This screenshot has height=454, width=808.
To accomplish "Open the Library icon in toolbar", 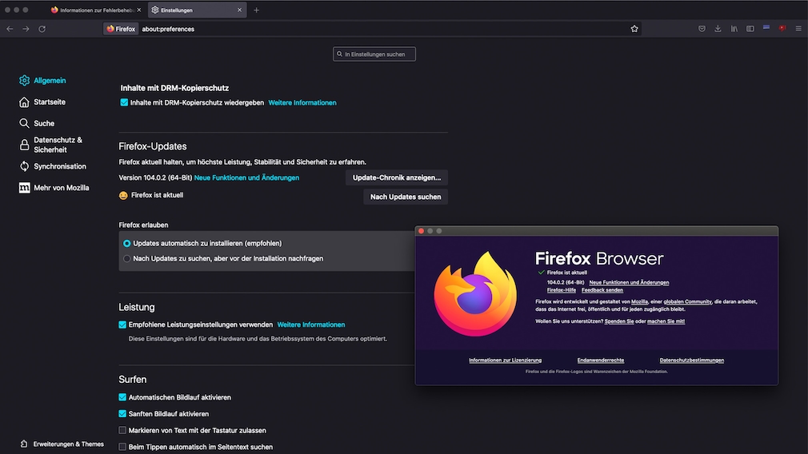I will point(734,29).
